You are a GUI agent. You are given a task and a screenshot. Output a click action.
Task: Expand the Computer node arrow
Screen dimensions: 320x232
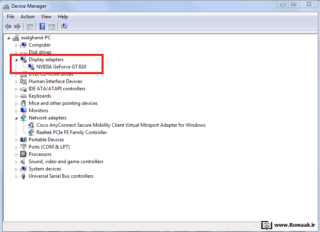coord(16,45)
